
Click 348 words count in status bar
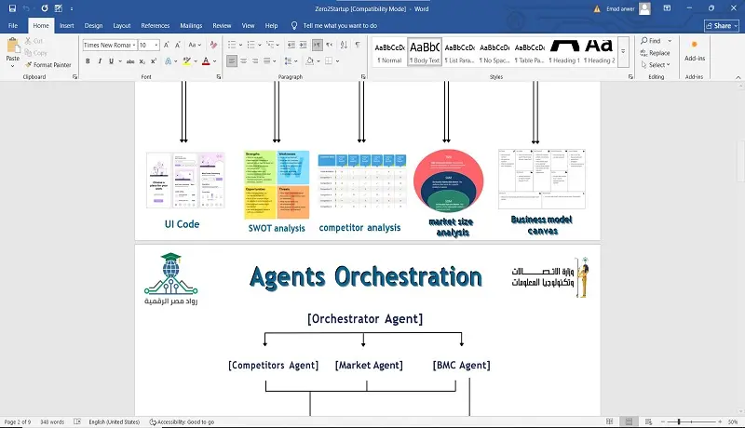click(52, 421)
